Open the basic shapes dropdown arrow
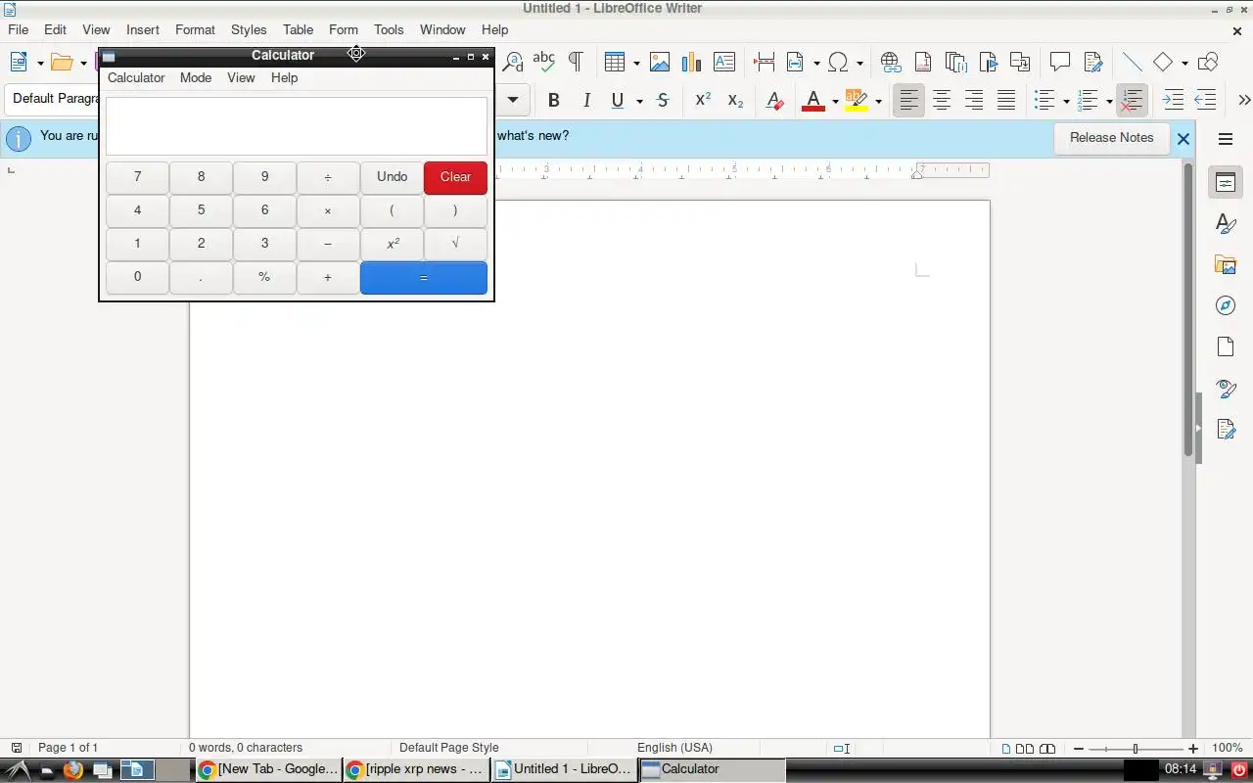This screenshot has height=783, width=1253. [1184, 64]
